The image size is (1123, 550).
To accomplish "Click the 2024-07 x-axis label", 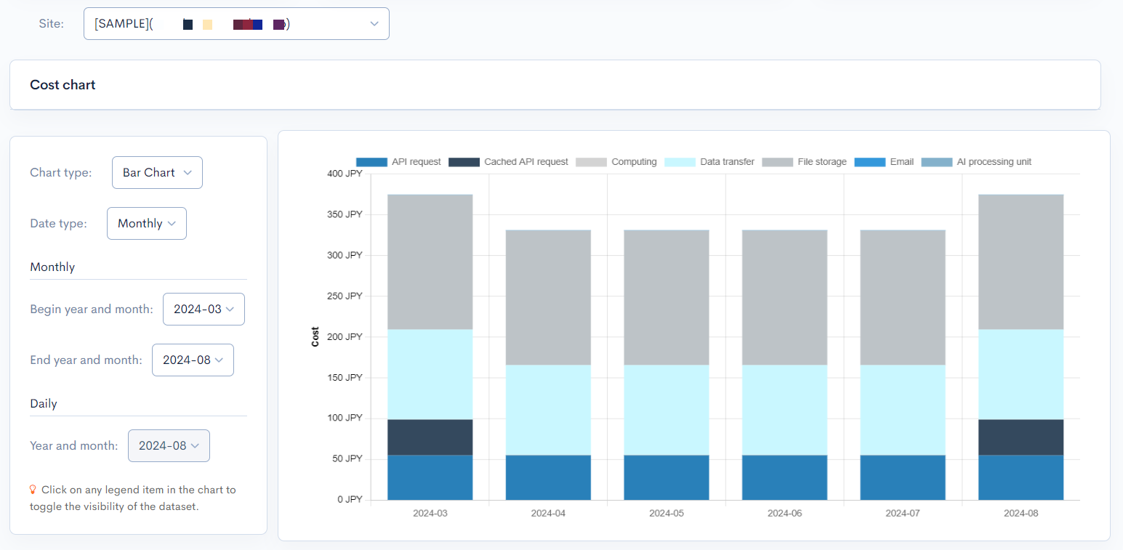I will pyautogui.click(x=903, y=513).
